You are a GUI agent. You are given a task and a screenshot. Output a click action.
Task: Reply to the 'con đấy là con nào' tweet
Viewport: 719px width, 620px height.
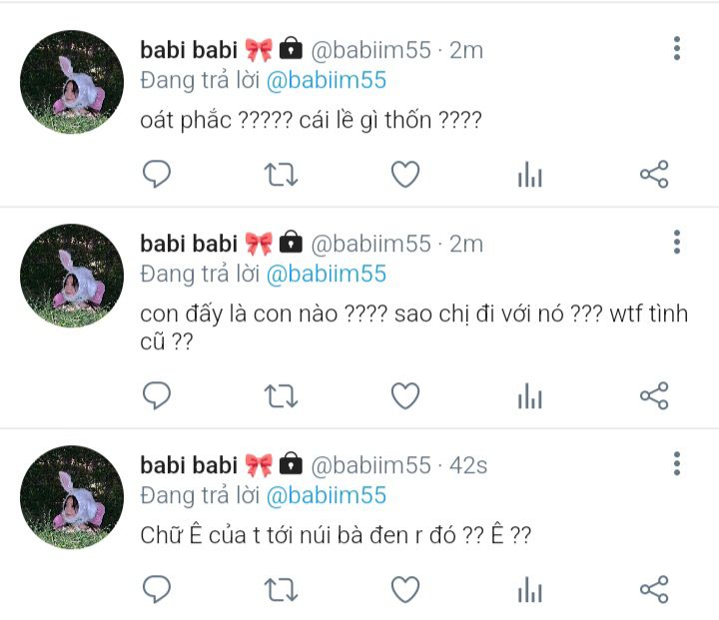[x=157, y=395]
